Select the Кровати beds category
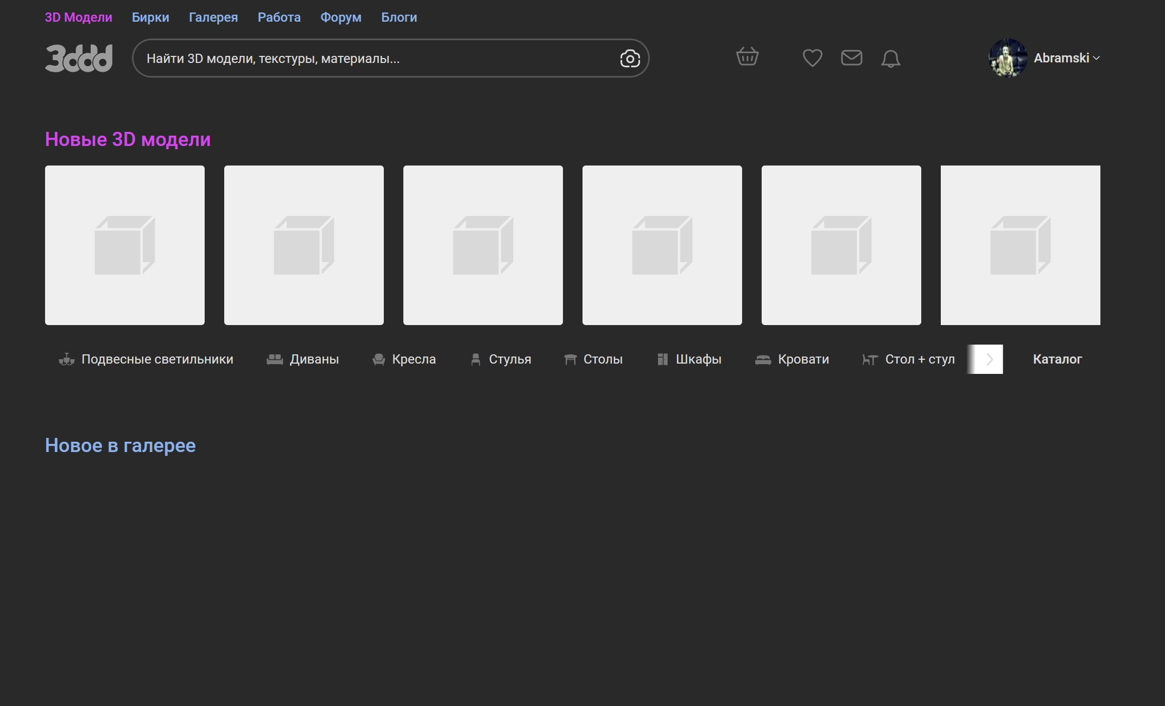 (792, 359)
